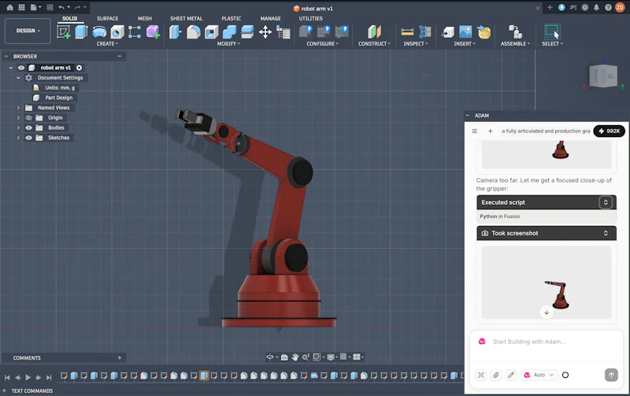Click the Orbit tool in navigation bar
The height and width of the screenshot is (396, 630).
point(270,357)
